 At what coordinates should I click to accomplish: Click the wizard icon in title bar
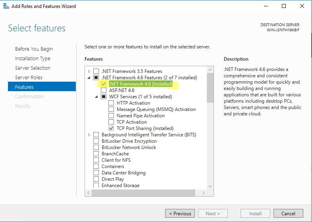(6, 6)
